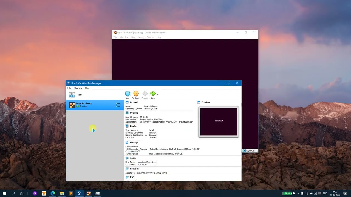Click the Display section icon

(127, 126)
